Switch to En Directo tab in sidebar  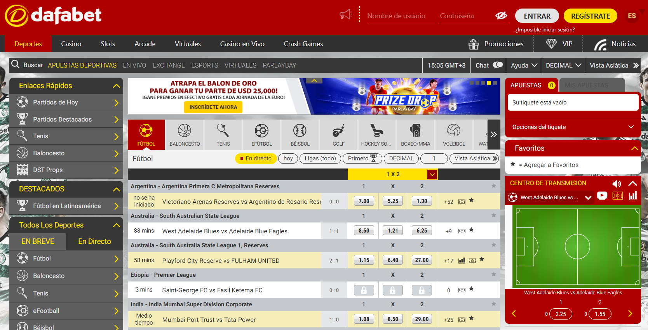[94, 241]
